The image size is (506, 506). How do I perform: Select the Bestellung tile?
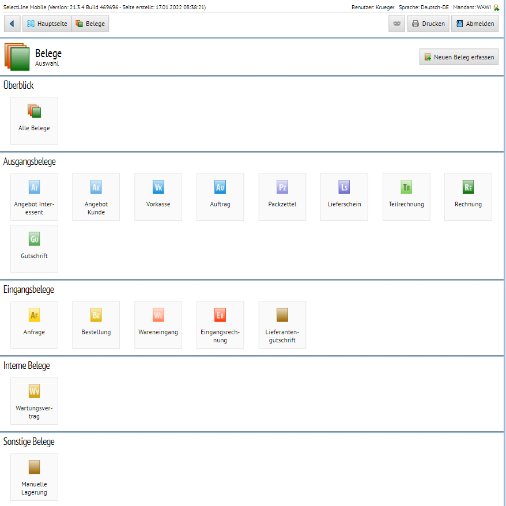(x=96, y=325)
